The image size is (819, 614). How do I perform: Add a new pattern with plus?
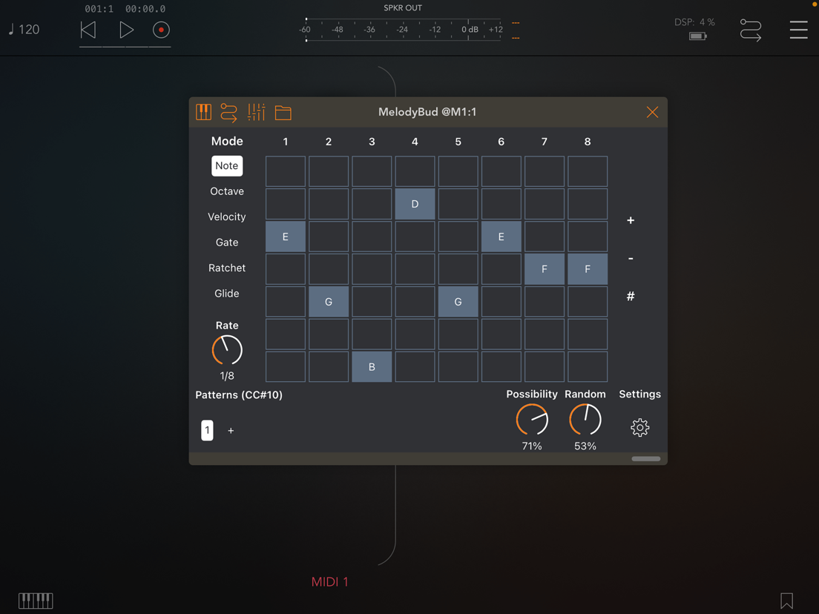(x=231, y=431)
